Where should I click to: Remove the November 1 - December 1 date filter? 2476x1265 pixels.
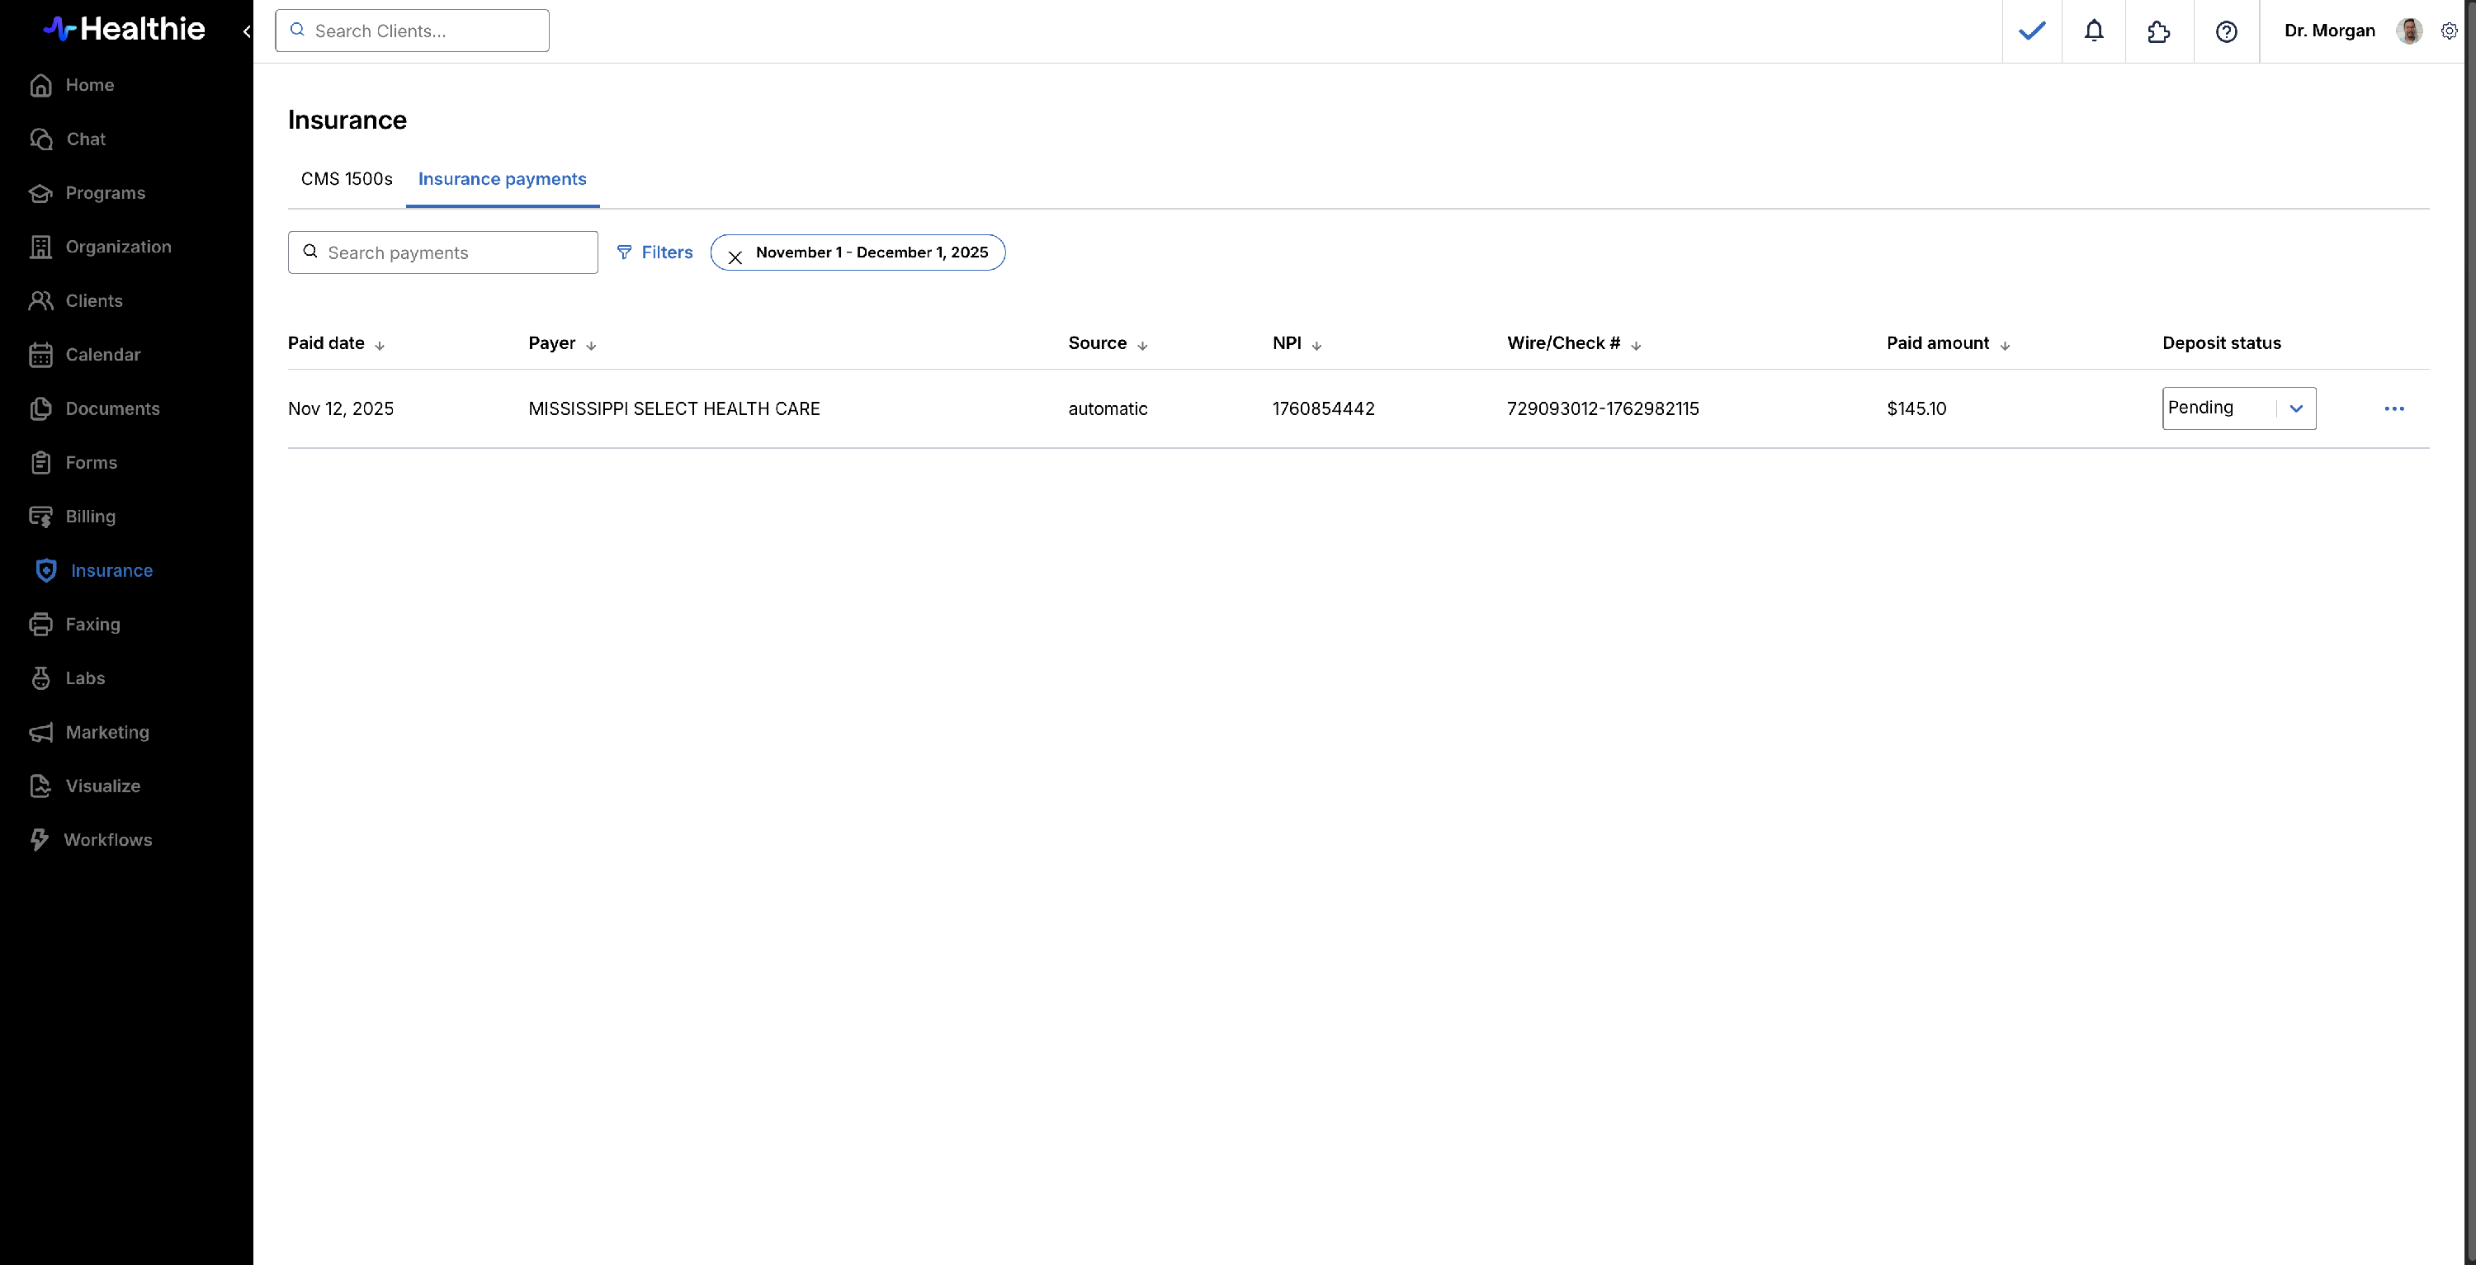pyautogui.click(x=735, y=257)
